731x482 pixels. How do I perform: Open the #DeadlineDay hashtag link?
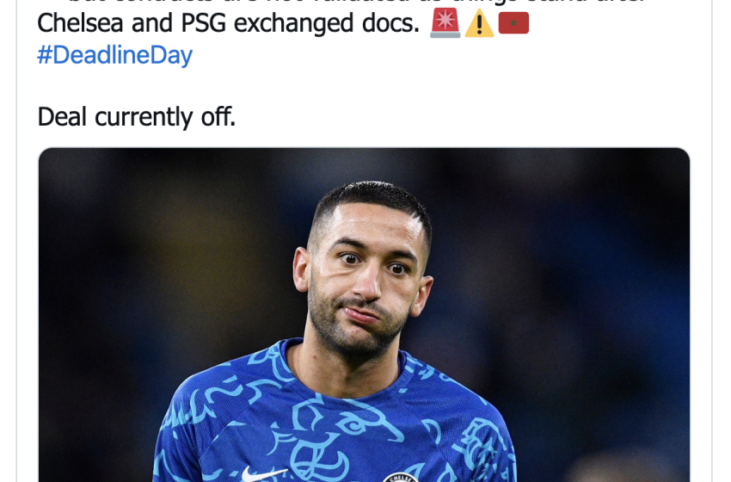[114, 55]
